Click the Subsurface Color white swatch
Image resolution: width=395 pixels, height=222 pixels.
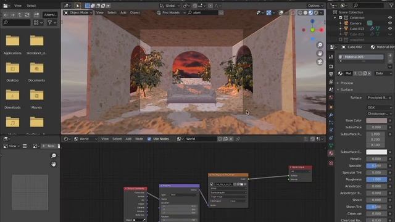click(376, 152)
